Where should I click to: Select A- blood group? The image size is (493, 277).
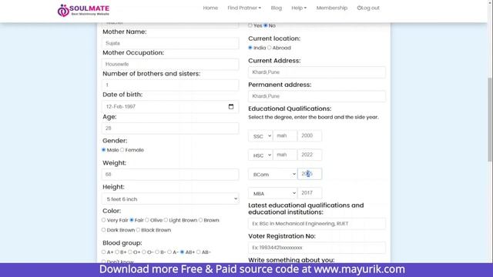click(169, 252)
